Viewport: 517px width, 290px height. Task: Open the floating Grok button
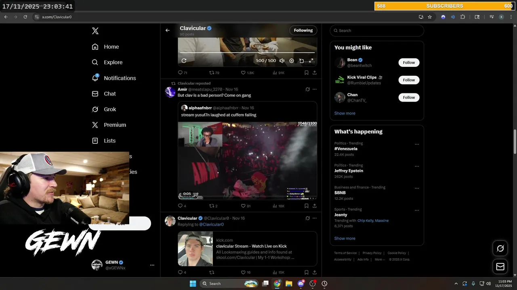(x=500, y=249)
